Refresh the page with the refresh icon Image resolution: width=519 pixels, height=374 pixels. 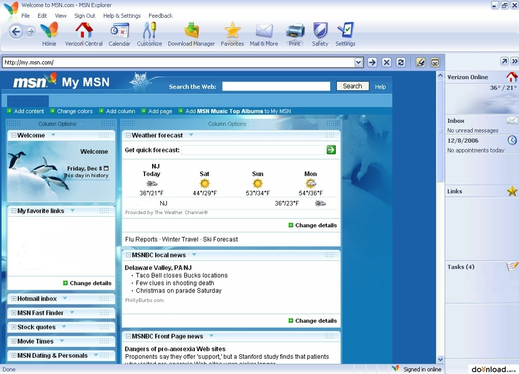tap(400, 62)
